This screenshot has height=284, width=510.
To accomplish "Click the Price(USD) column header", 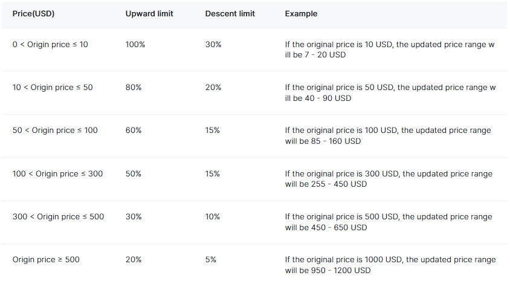I will (33, 14).
